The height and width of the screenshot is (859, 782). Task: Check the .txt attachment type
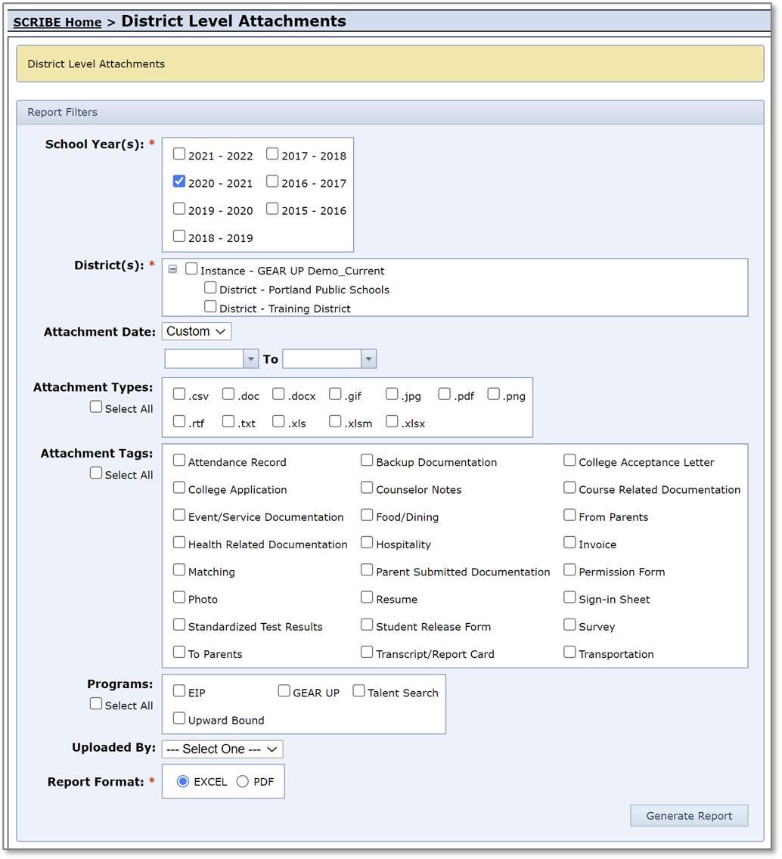(228, 421)
